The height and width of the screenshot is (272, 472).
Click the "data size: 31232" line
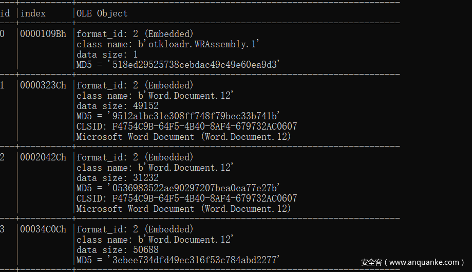pos(118,178)
